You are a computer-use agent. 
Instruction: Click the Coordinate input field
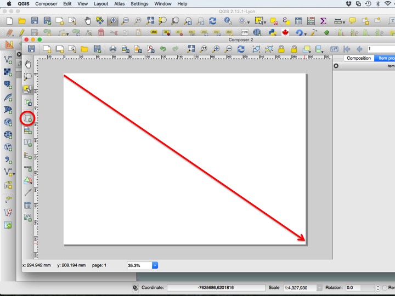click(216, 287)
